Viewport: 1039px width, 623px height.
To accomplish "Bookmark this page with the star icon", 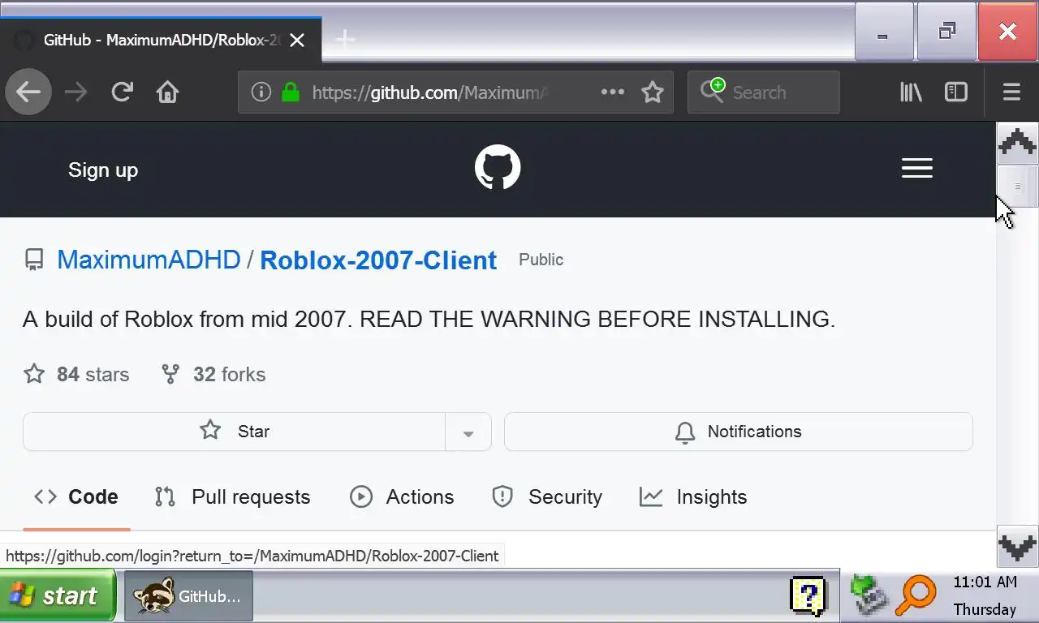I will 653,92.
